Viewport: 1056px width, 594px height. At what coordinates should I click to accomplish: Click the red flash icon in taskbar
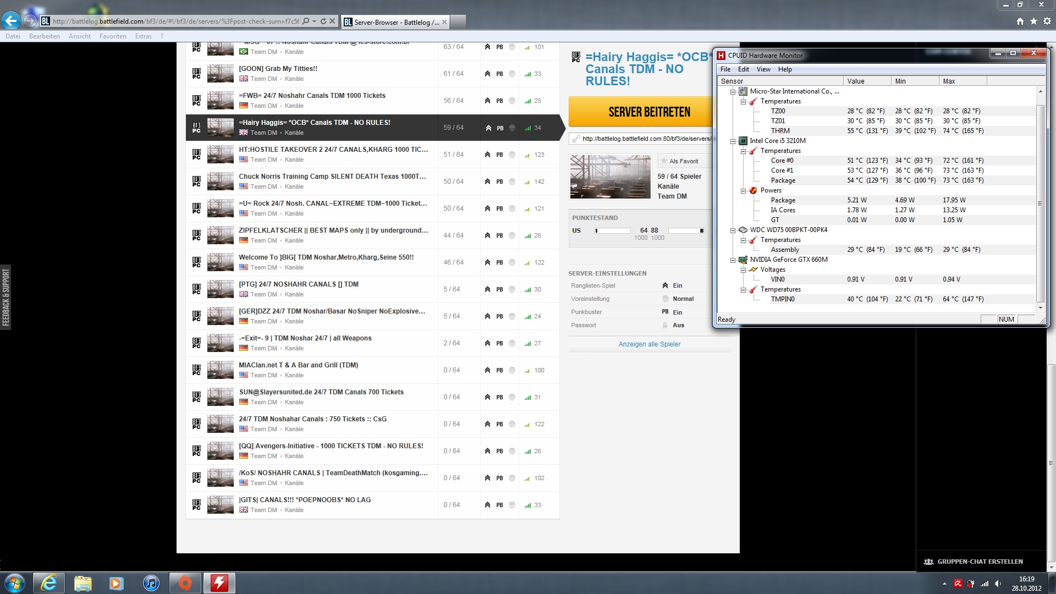(x=219, y=583)
